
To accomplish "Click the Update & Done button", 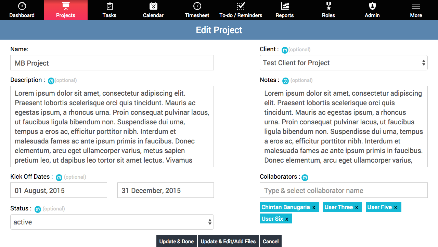I will point(177,241).
